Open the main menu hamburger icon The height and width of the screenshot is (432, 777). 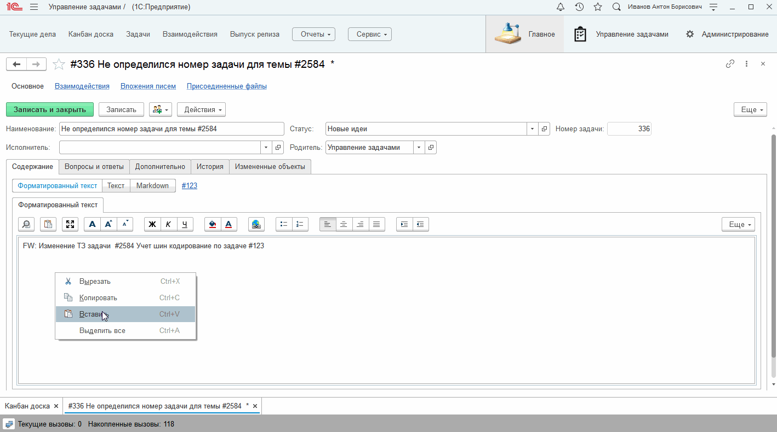click(x=34, y=7)
